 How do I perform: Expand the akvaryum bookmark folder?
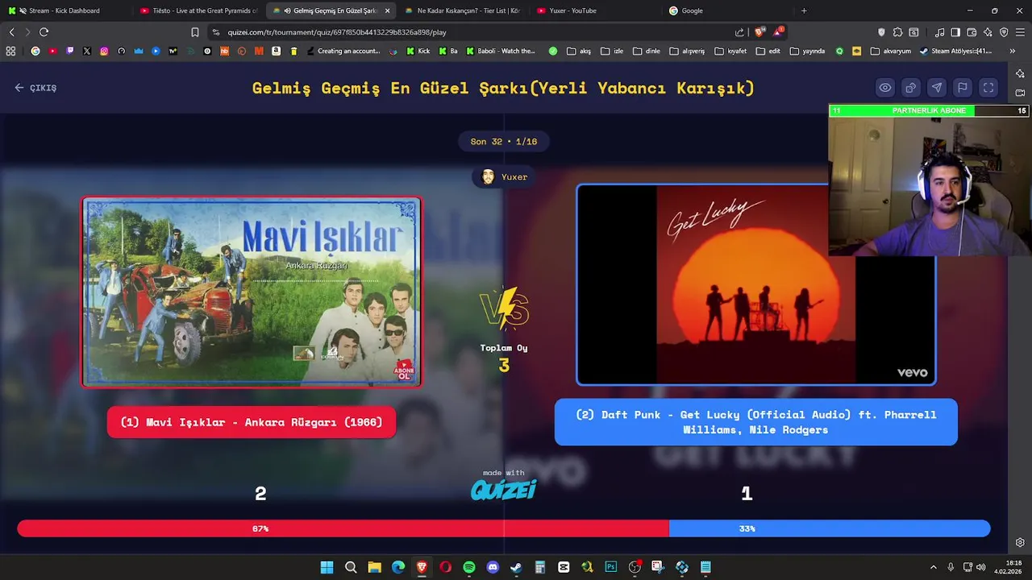pos(891,51)
